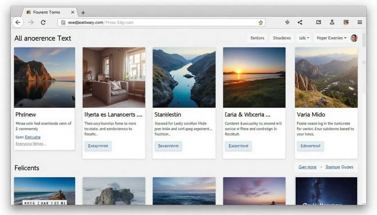Reload the page with the refresh icon
The height and width of the screenshot is (215, 377).
[x=43, y=22]
